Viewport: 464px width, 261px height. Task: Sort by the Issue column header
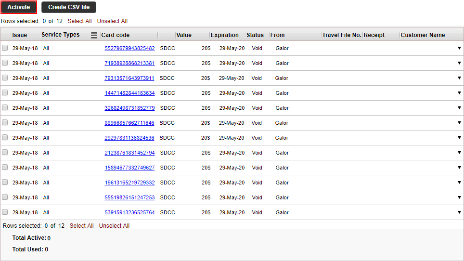click(x=20, y=35)
